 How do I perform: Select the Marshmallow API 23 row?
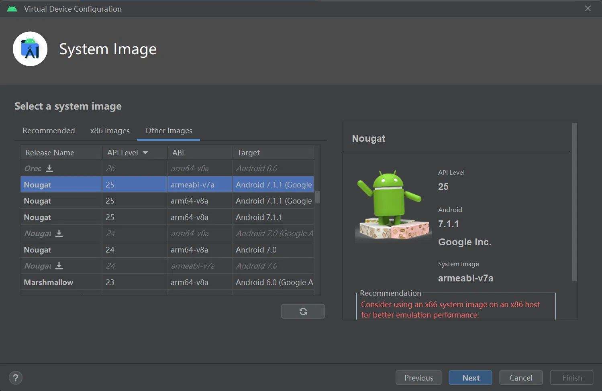pos(167,282)
